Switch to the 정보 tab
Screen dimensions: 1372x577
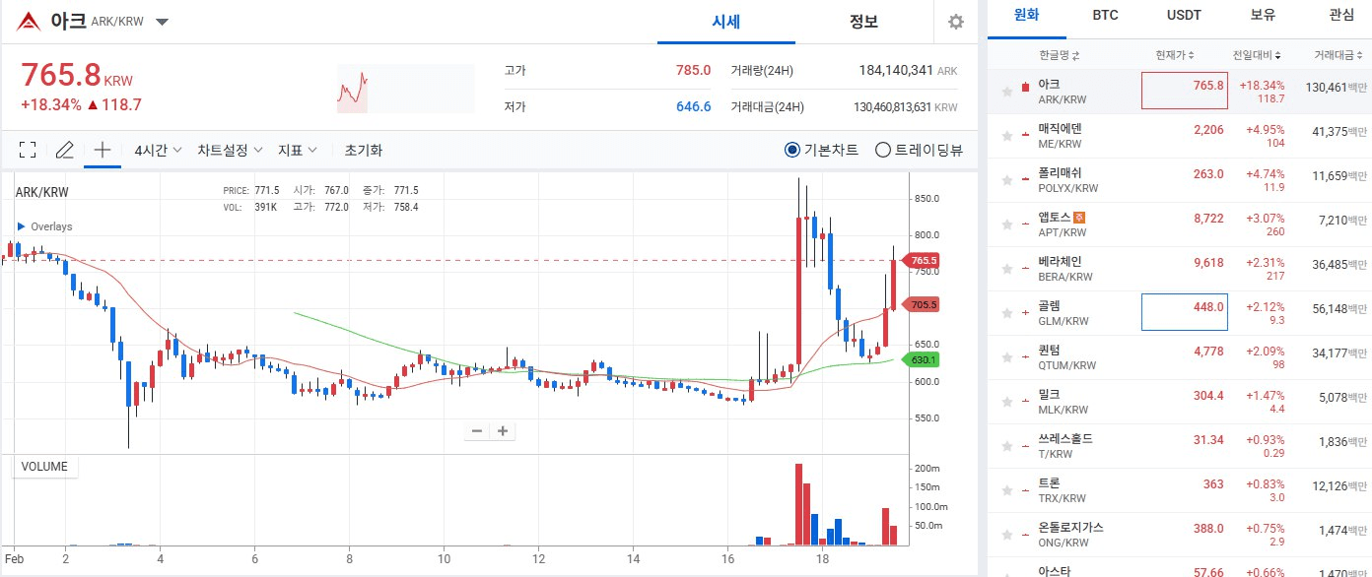[863, 22]
